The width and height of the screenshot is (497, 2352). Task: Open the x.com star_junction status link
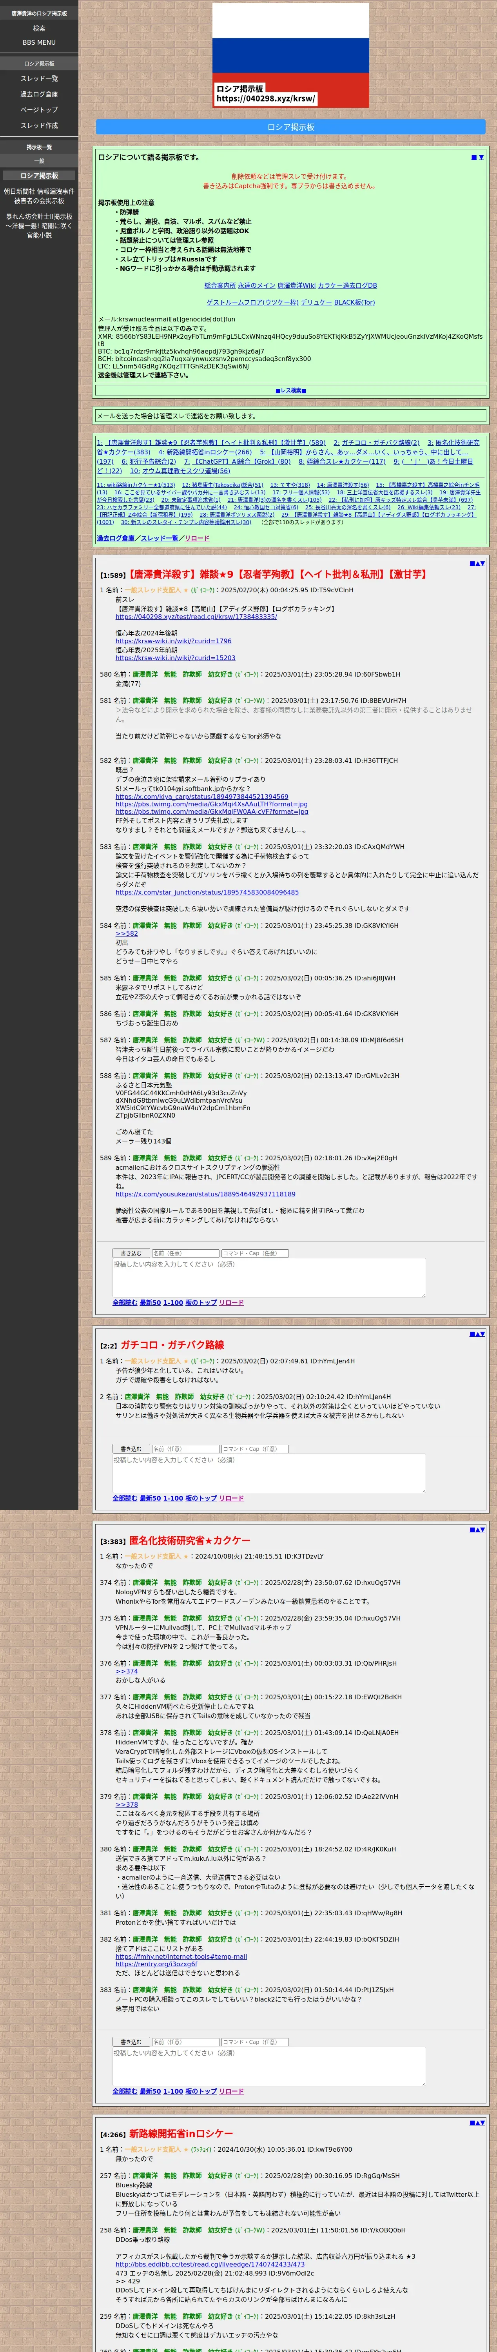pyautogui.click(x=207, y=892)
